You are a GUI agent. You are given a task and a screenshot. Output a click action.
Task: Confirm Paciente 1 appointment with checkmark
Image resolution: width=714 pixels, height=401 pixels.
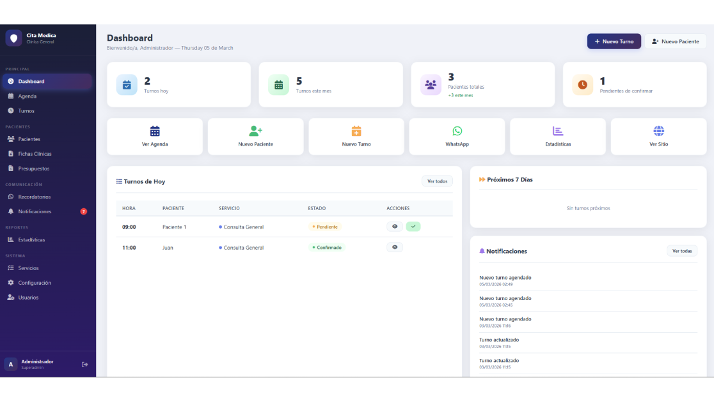tap(413, 227)
